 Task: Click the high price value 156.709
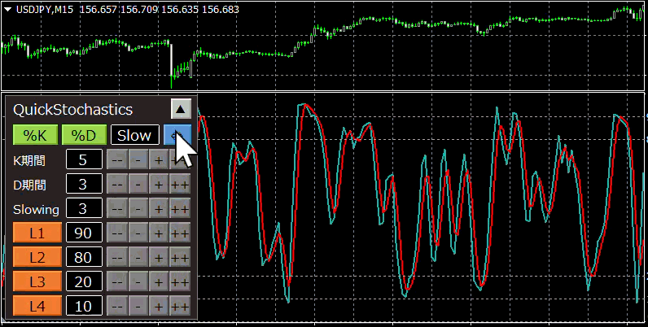click(139, 10)
